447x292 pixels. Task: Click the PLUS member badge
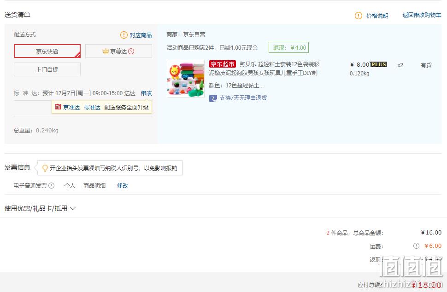(379, 64)
